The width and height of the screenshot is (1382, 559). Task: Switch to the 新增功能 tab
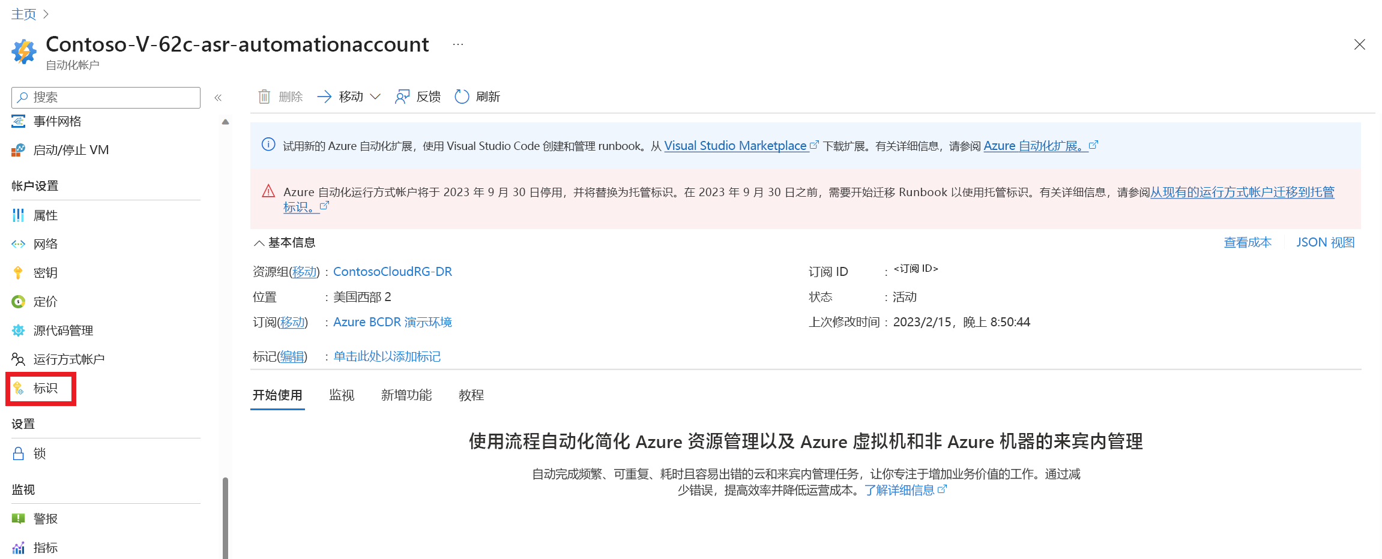click(406, 395)
